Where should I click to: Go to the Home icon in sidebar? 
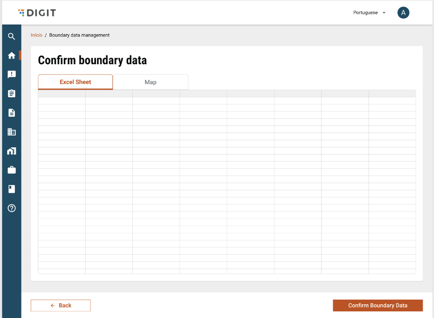click(x=11, y=56)
